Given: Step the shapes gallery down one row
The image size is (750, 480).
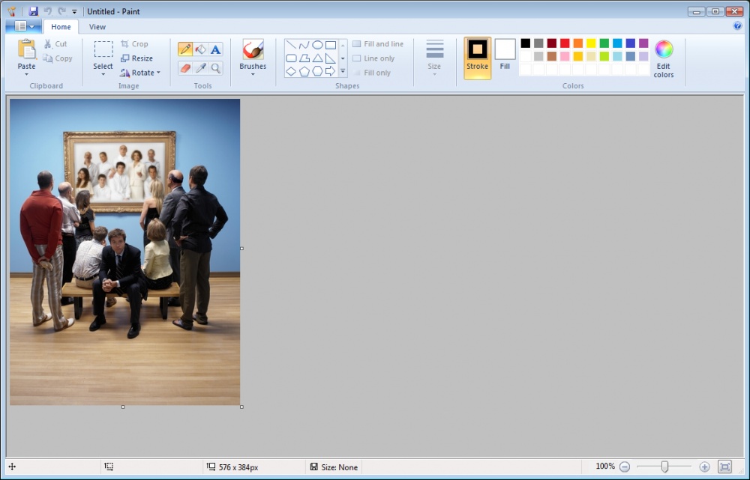Looking at the screenshot, I should coord(343,58).
